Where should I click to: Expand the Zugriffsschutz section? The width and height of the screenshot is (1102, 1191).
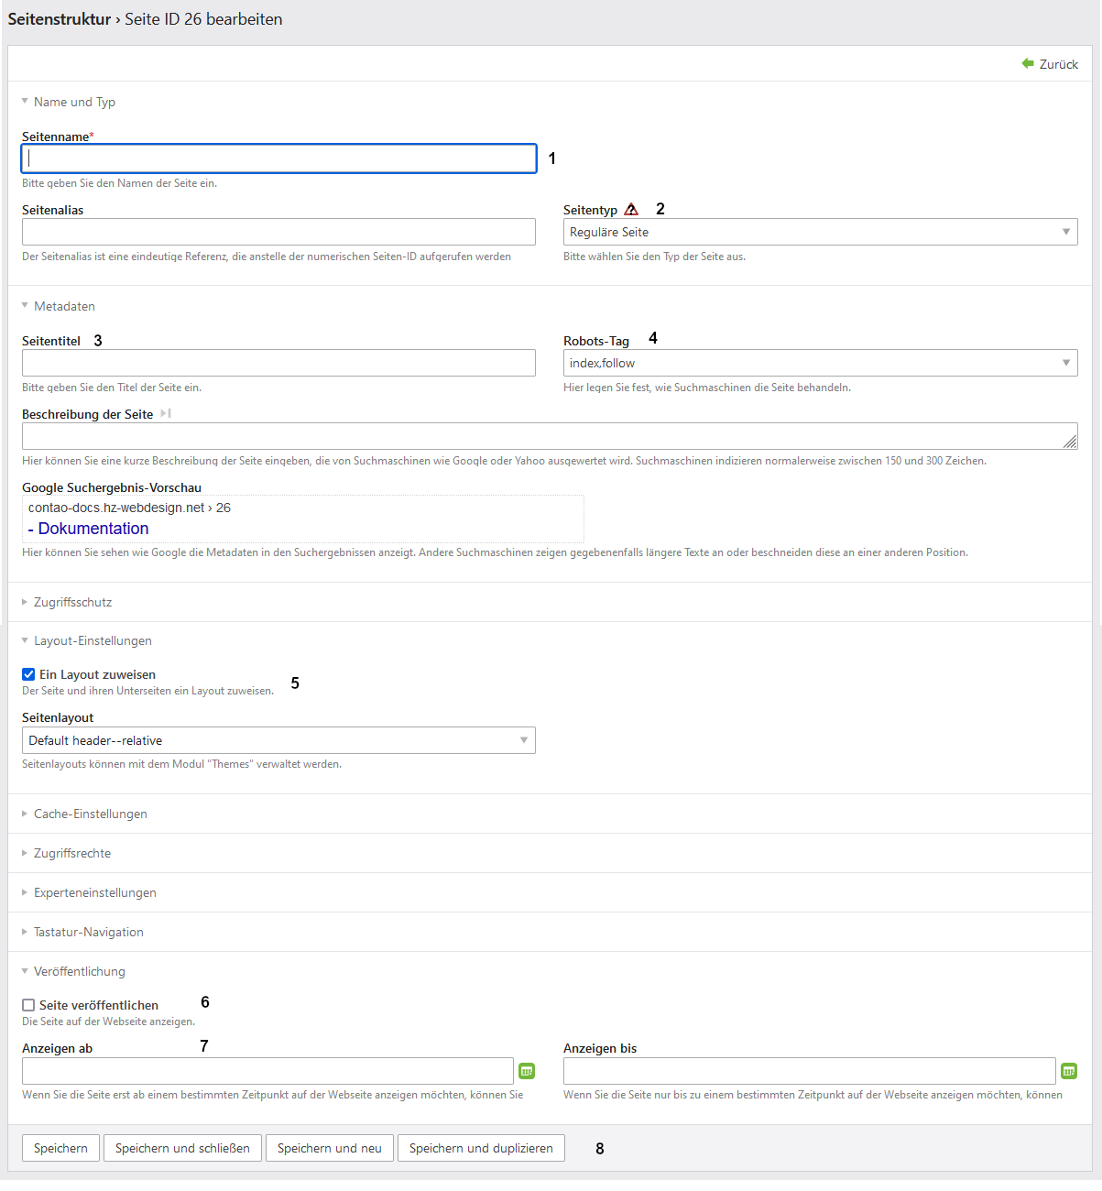(72, 602)
